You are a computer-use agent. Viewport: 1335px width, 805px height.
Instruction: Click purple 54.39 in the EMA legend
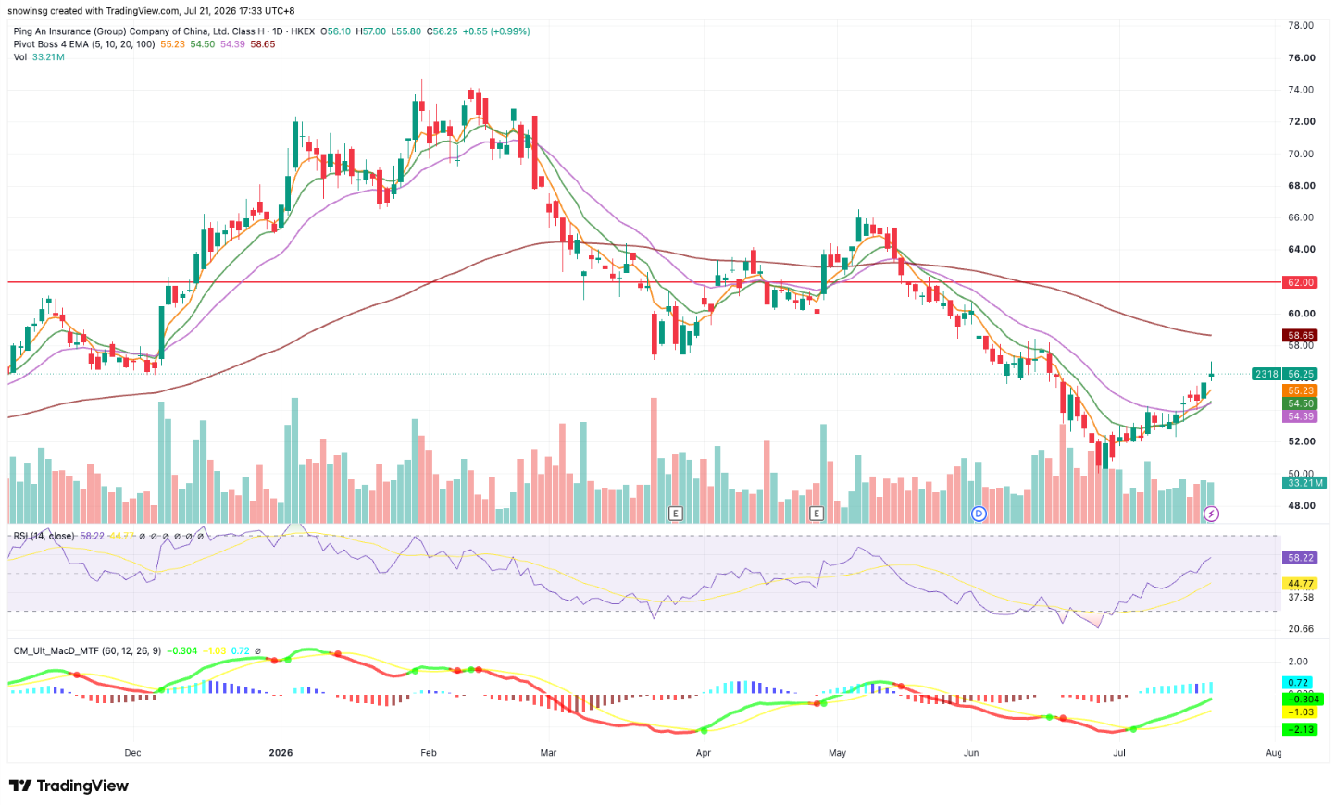[233, 44]
